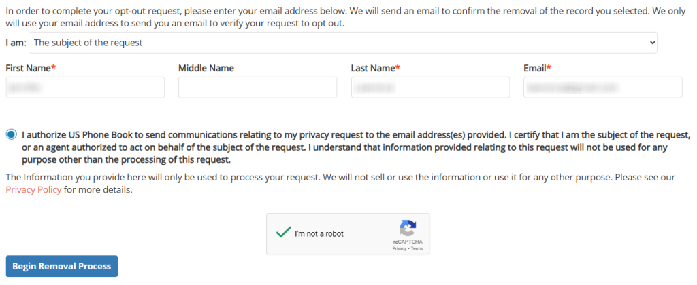Click the "I'm not a robot" text
697x285 pixels.
click(x=319, y=234)
